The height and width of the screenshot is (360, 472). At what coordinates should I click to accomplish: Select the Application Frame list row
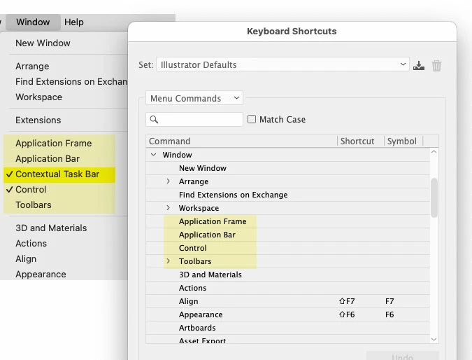tap(288, 221)
